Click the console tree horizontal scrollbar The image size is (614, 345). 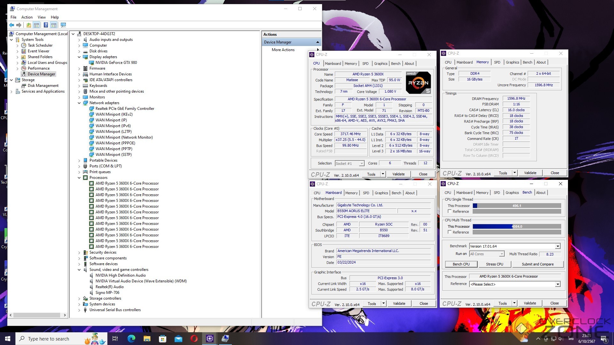[x=37, y=315]
